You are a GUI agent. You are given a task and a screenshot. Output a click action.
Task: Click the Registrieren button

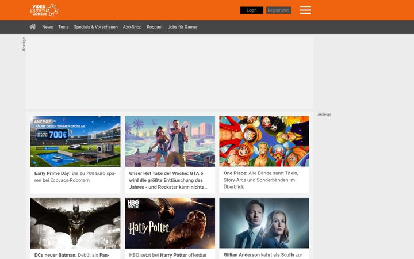tap(278, 10)
